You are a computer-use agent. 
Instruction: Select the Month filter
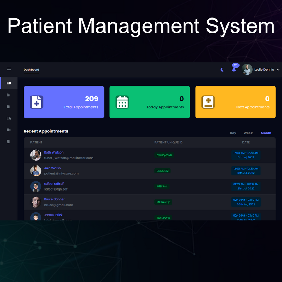click(x=266, y=133)
